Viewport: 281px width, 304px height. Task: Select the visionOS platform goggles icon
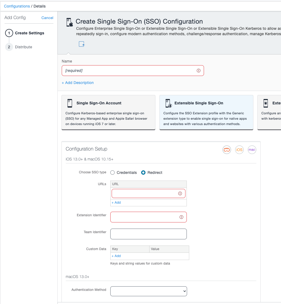point(227,150)
